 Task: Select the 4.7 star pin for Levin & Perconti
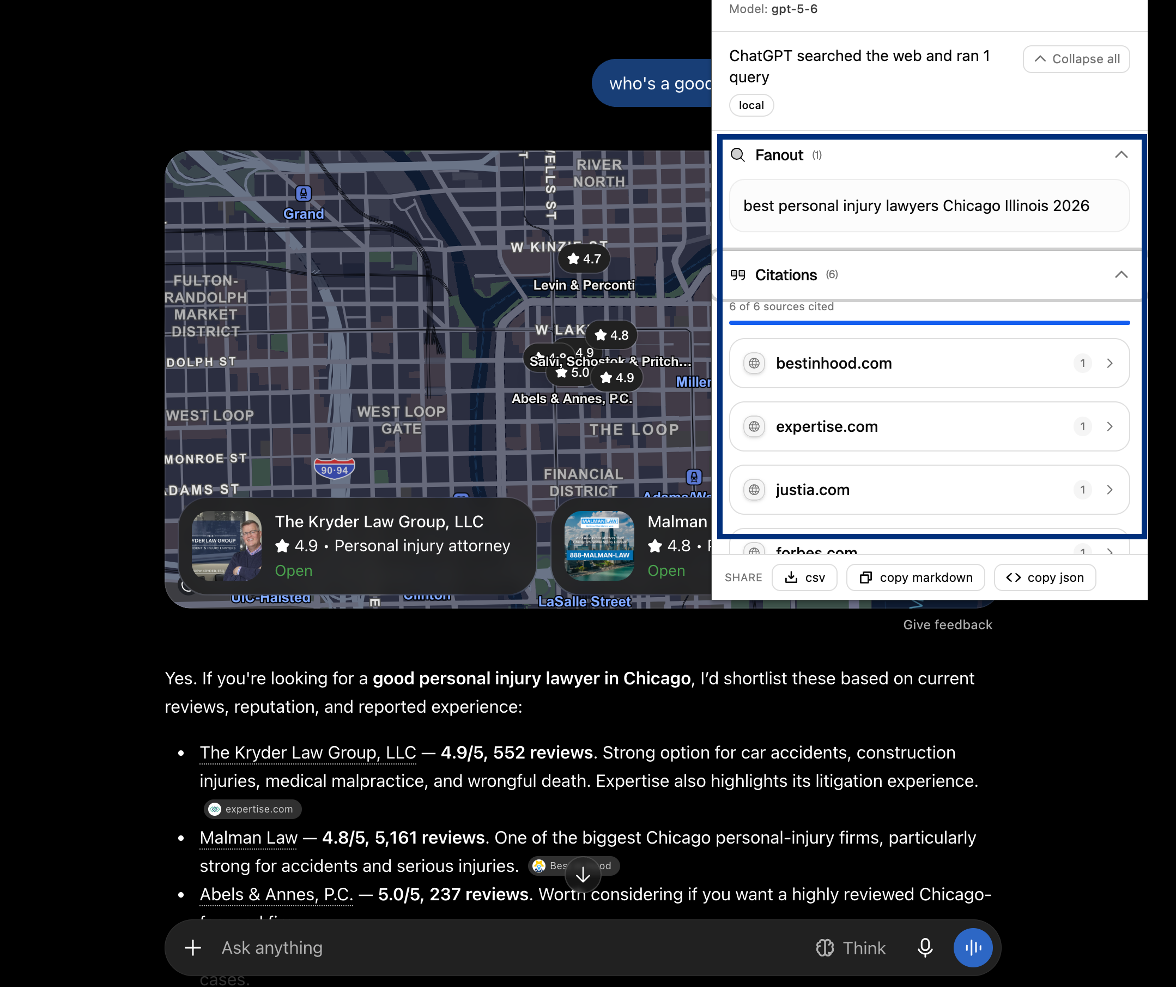584,259
